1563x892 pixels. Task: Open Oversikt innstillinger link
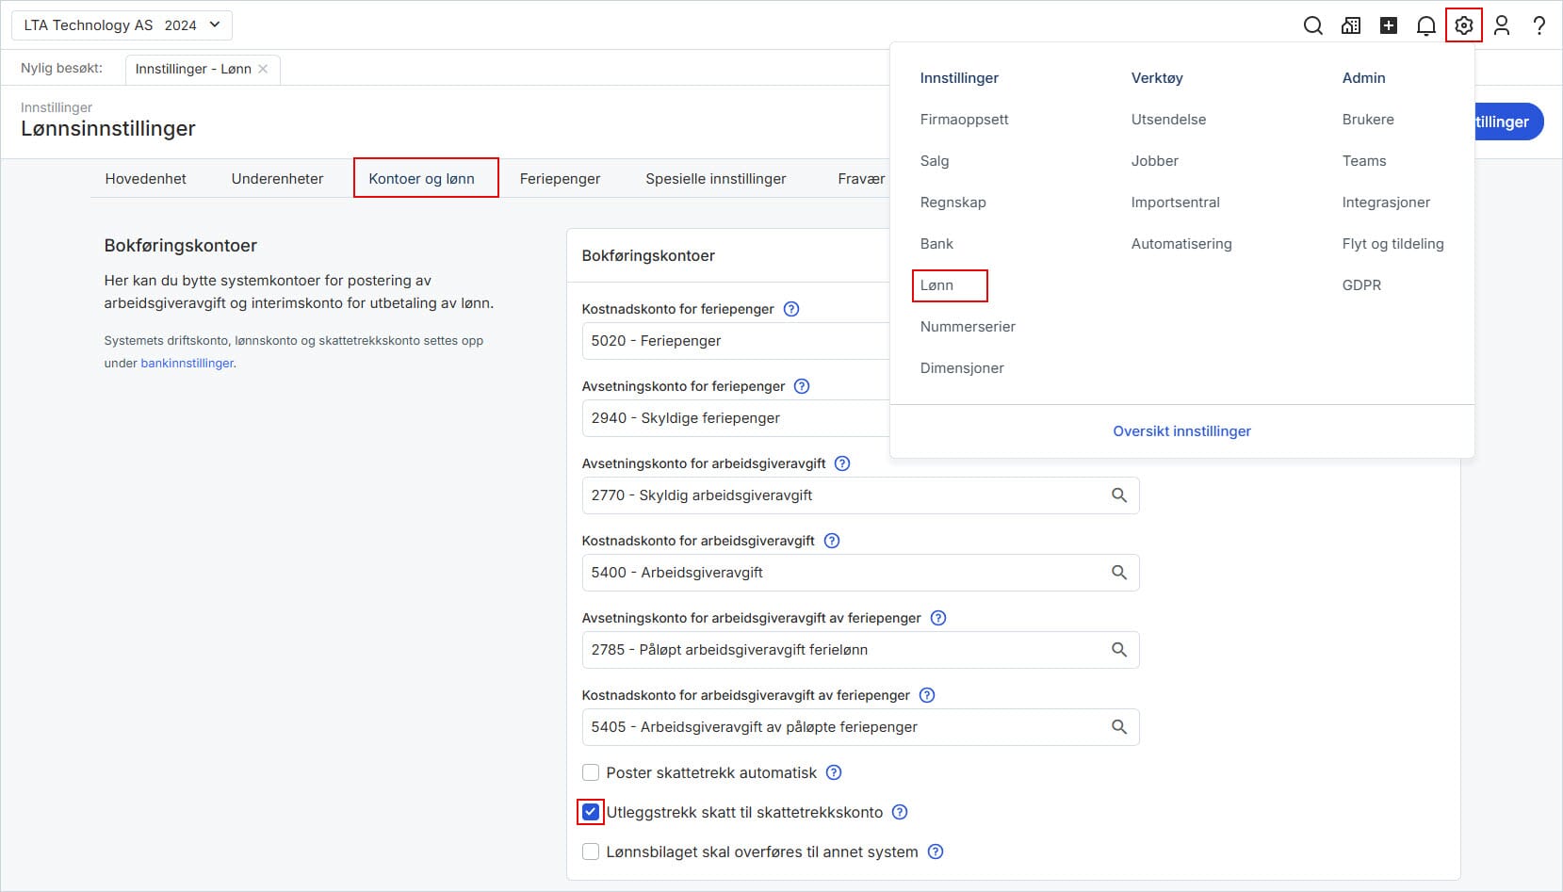coord(1181,431)
